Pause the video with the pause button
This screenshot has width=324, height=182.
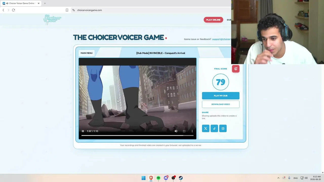coord(83,131)
